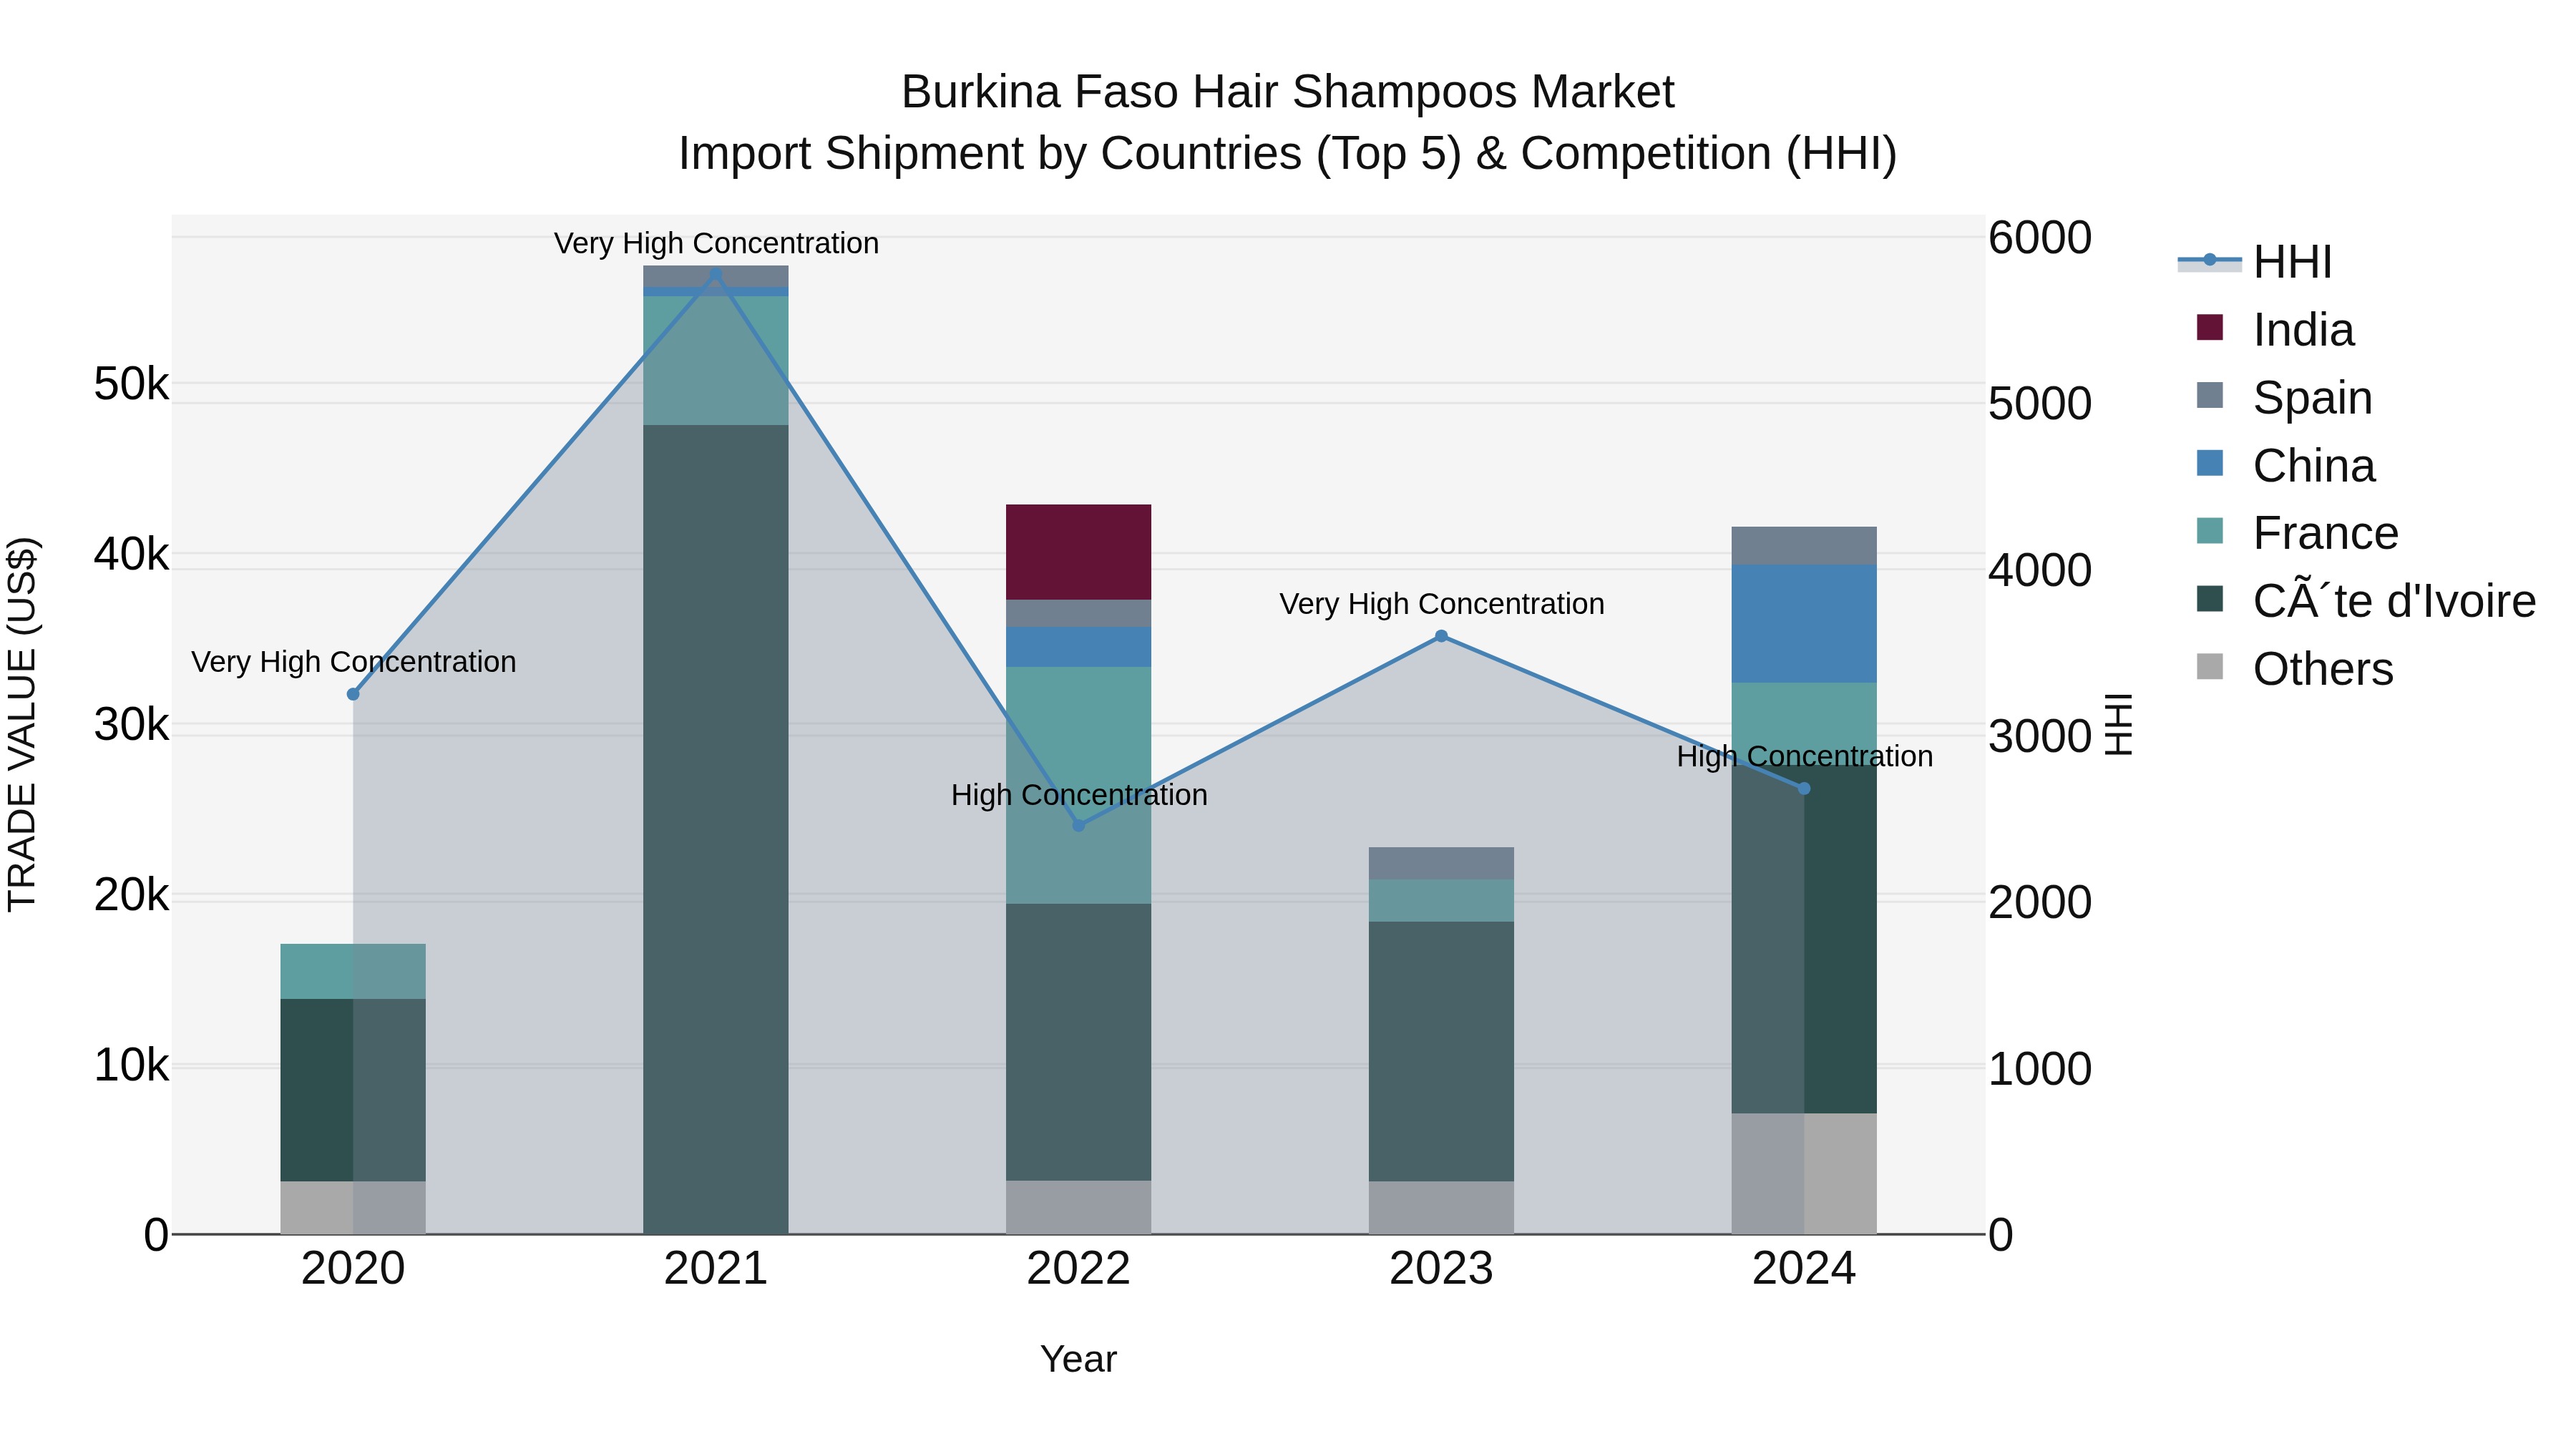Toggle the China legend entry
The width and height of the screenshot is (2576, 1449).
click(x=2285, y=466)
